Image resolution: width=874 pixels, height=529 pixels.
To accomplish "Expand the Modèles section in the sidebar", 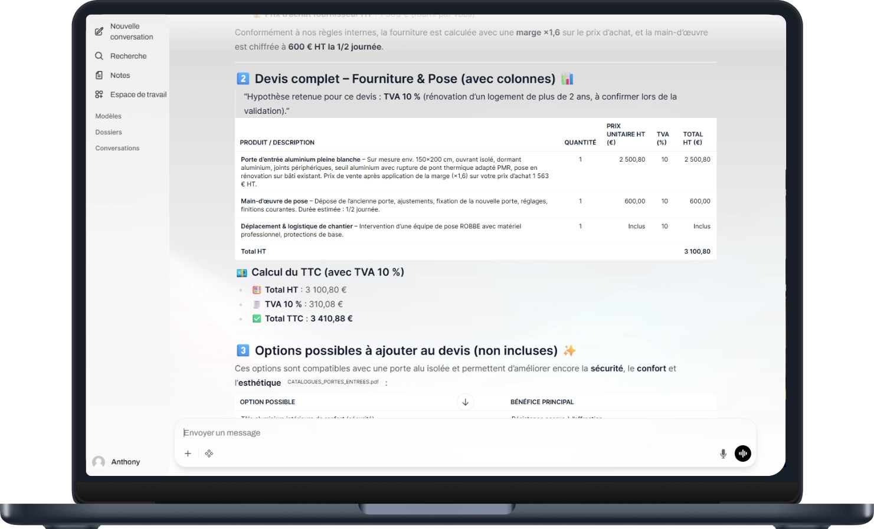I will click(109, 116).
